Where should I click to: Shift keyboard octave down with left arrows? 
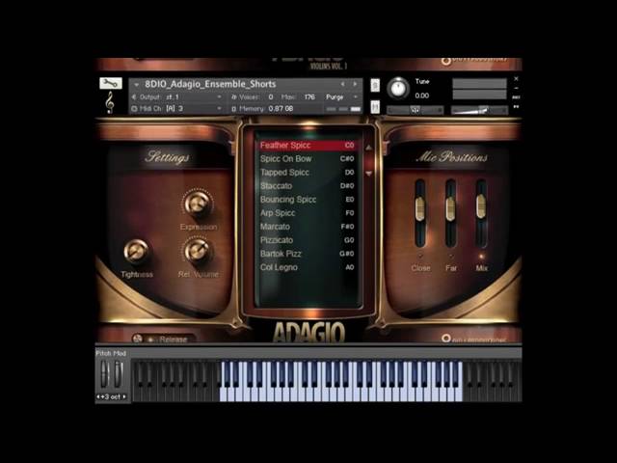coord(99,396)
